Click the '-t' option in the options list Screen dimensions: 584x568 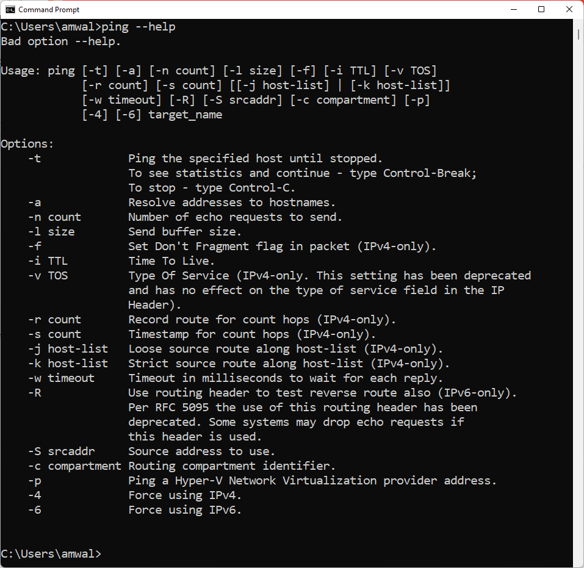(x=34, y=159)
